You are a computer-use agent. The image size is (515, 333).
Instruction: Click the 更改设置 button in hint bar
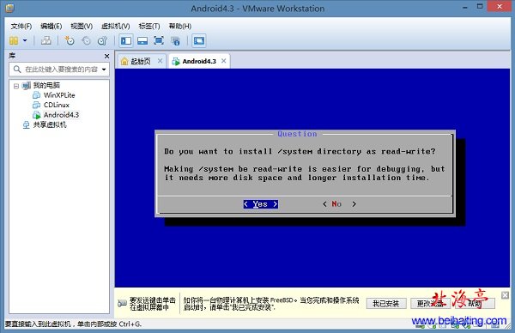[x=430, y=304]
